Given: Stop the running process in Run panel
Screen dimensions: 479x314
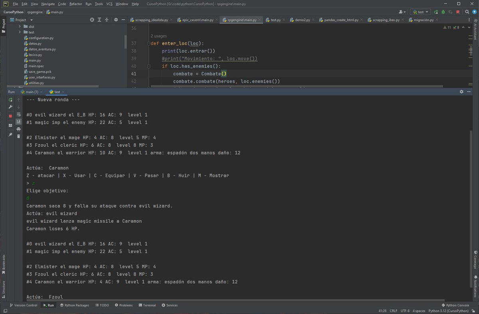Looking at the screenshot, I should pyautogui.click(x=10, y=116).
